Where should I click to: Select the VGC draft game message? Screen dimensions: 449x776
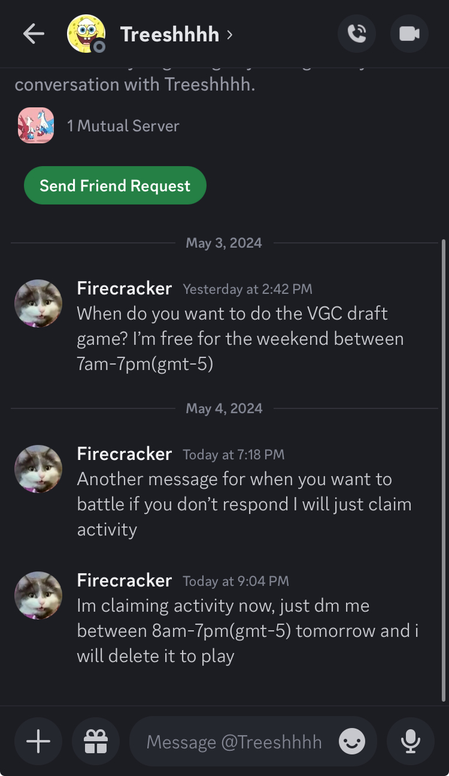(x=240, y=338)
